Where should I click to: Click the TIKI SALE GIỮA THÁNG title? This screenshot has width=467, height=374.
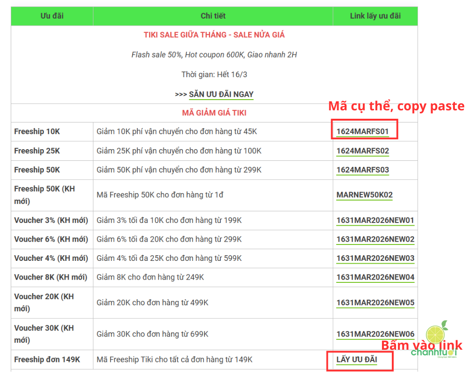pyautogui.click(x=214, y=35)
